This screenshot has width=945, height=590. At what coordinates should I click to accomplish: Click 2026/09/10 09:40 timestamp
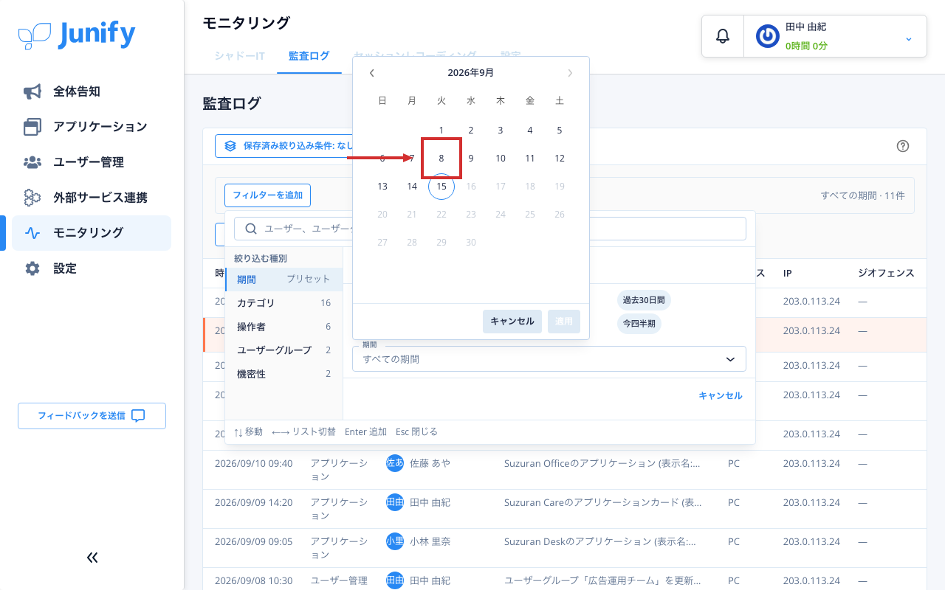[253, 463]
